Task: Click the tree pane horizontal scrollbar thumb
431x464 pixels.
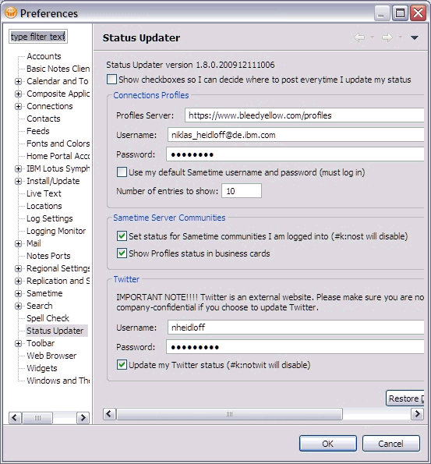Action: (x=37, y=417)
